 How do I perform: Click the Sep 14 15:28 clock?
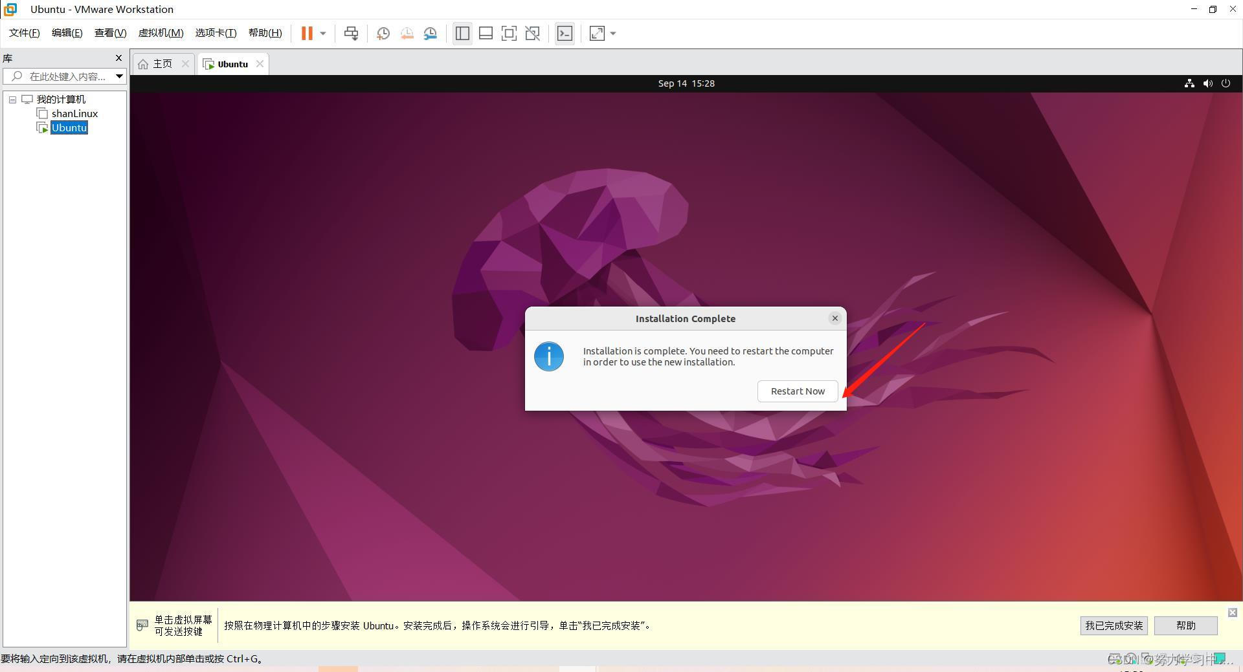pos(686,83)
